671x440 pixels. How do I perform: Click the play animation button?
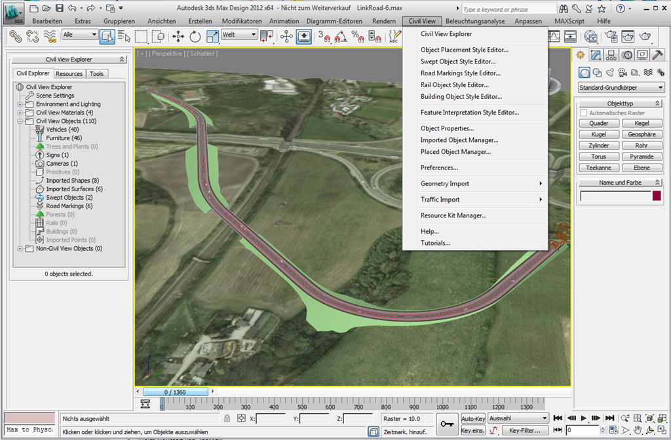click(x=583, y=418)
